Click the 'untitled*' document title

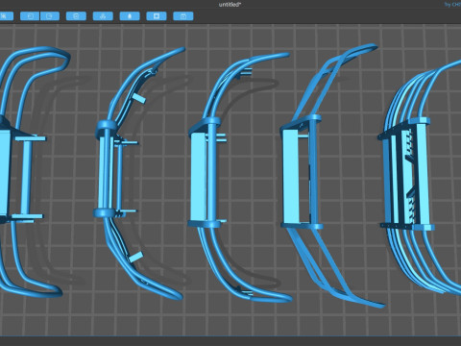[x=230, y=4]
